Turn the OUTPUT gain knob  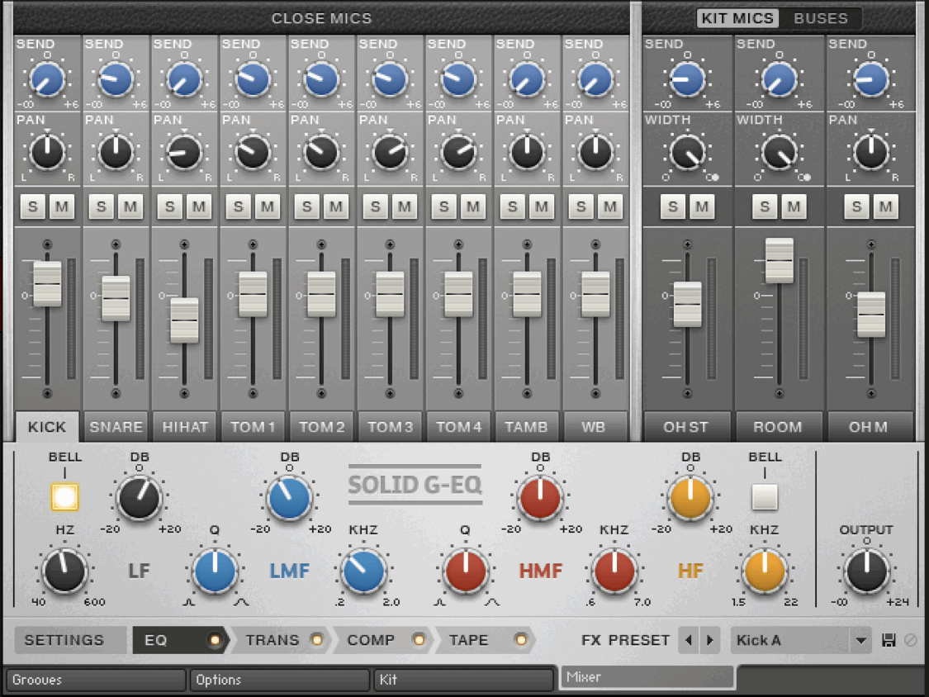[x=866, y=571]
